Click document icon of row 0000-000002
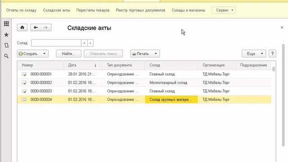Viewport: 288px width, 162px height. click(x=24, y=83)
